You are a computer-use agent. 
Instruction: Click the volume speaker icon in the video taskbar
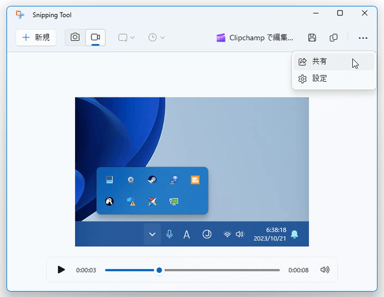click(240, 234)
